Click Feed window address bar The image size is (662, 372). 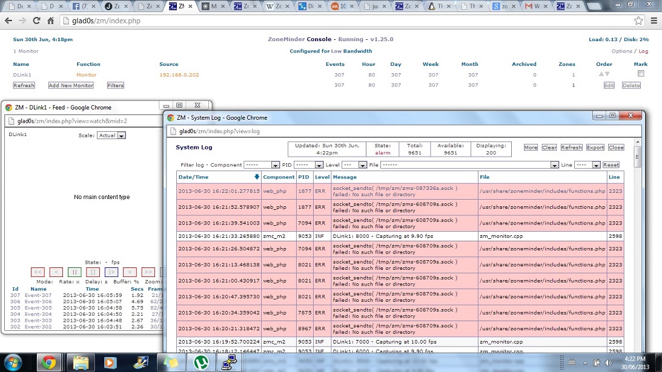[84, 121]
